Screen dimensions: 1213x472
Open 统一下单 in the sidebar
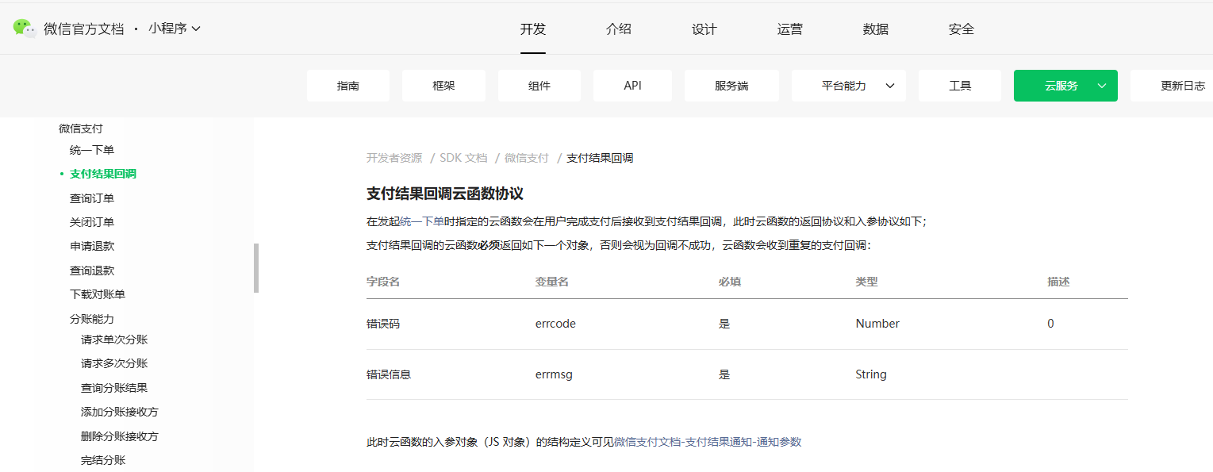92,150
